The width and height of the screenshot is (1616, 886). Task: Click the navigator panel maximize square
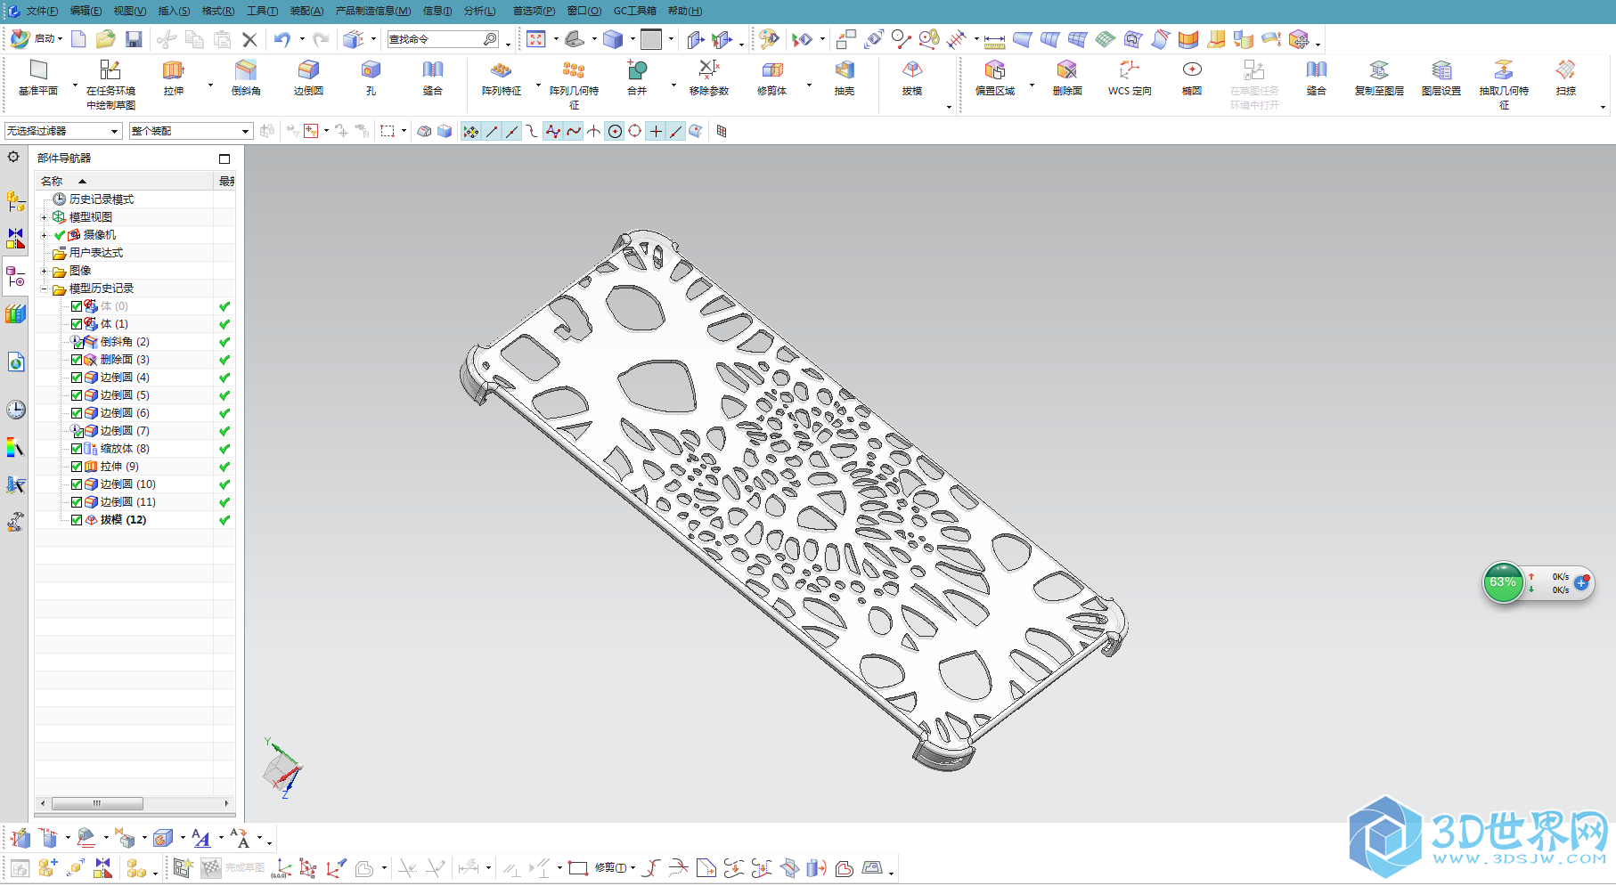[224, 159]
